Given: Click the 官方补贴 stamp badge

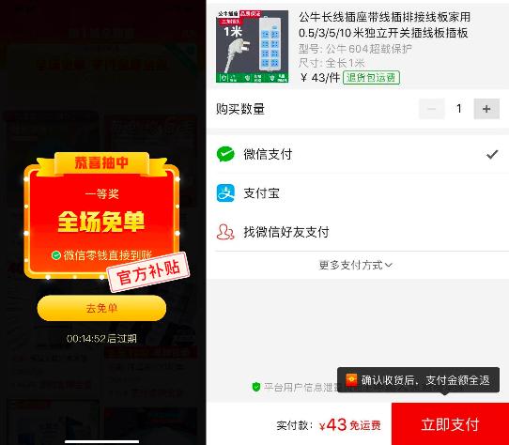Looking at the screenshot, I should tap(148, 272).
